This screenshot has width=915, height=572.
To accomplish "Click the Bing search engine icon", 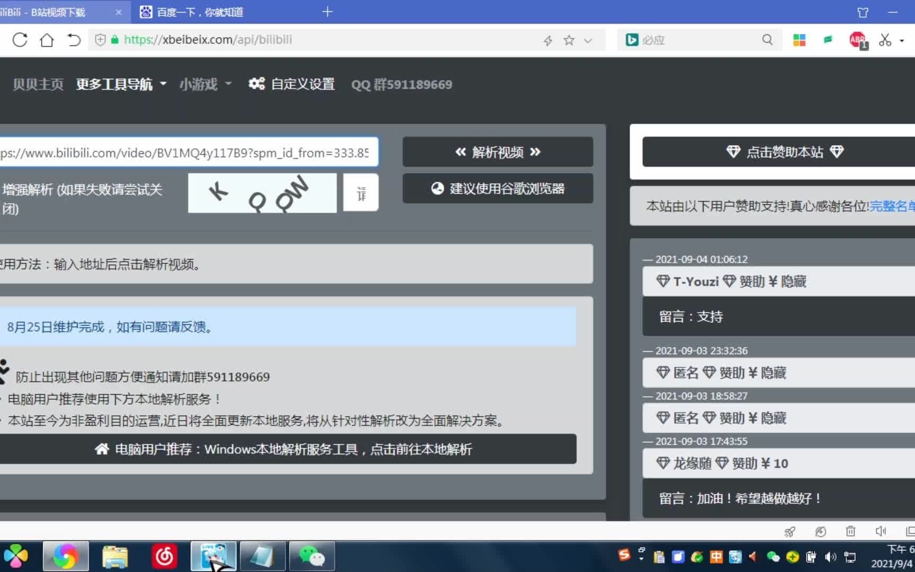I will pos(632,40).
